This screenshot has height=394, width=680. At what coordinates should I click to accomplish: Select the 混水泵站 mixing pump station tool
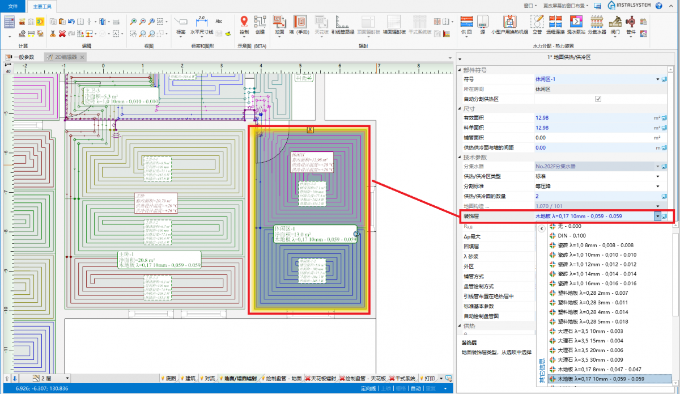click(577, 22)
